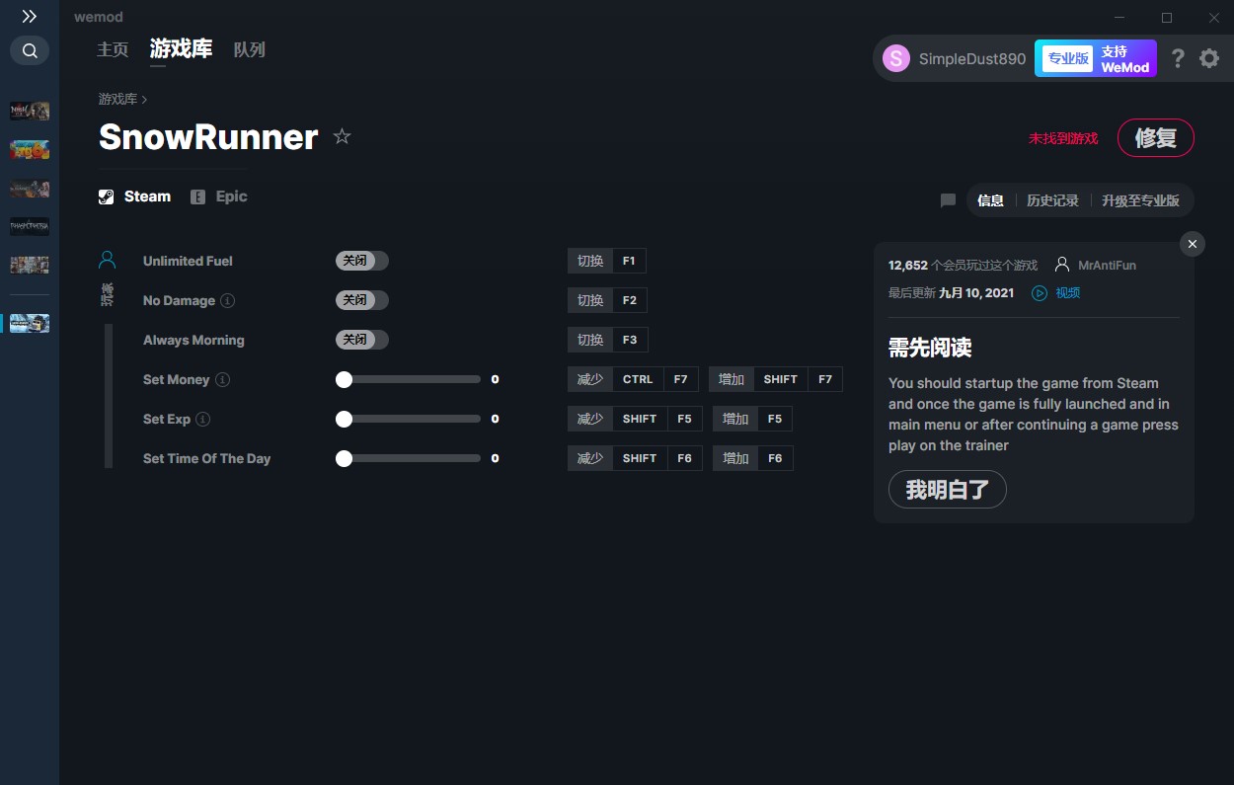The height and width of the screenshot is (785, 1234).
Task: Open the fifth game thumbnail in sidebar
Action: pyautogui.click(x=30, y=265)
